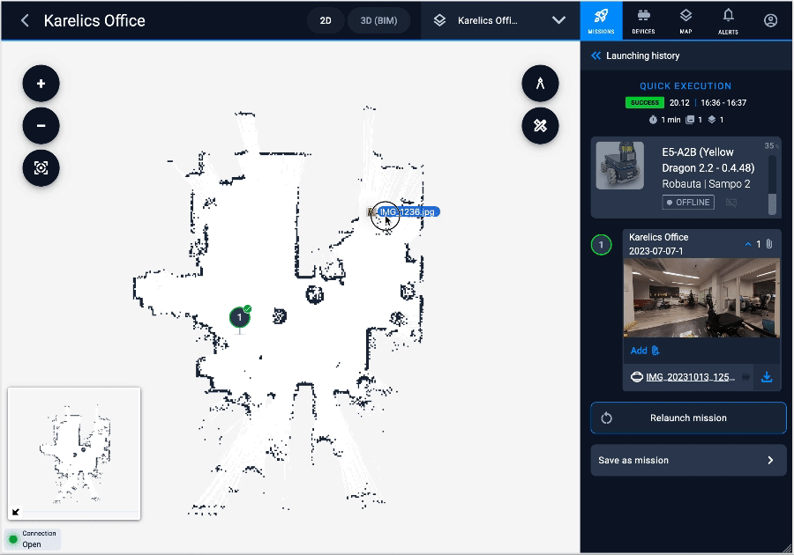Toggle the robot camera-off icon
Image resolution: width=794 pixels, height=555 pixels.
(x=730, y=203)
